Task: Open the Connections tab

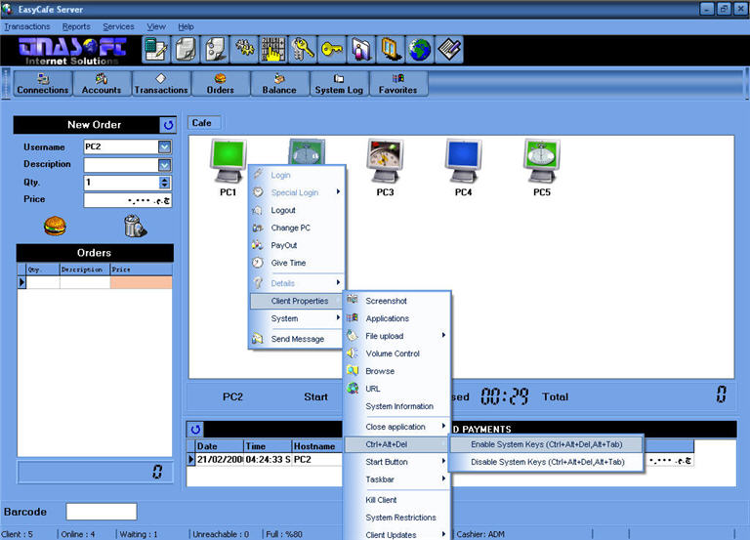Action: pos(43,84)
